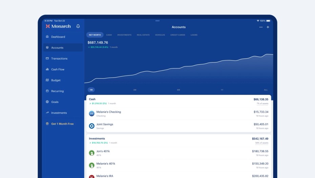The width and height of the screenshot is (315, 178).
Task: Click the Transactions card icon
Action: tap(47, 58)
